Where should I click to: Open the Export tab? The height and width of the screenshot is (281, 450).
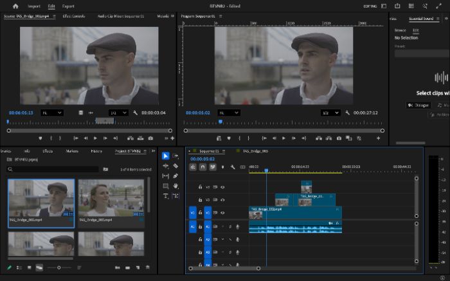[68, 6]
